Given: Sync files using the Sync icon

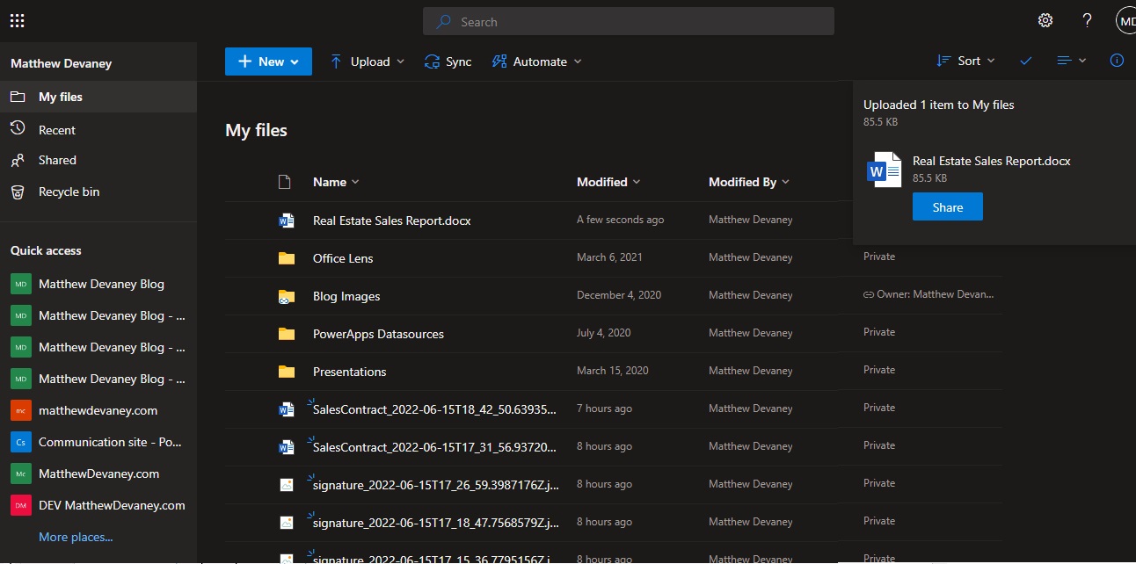Looking at the screenshot, I should (x=448, y=61).
